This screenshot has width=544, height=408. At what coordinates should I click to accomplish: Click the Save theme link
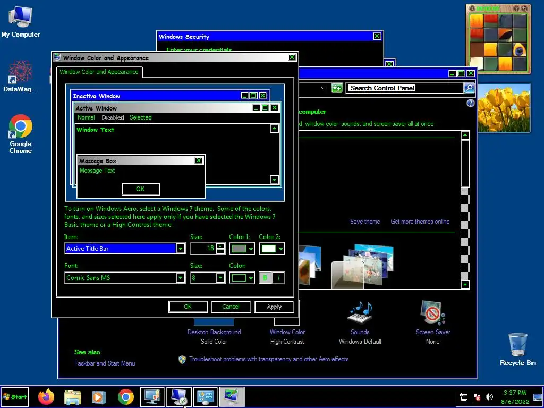364,222
